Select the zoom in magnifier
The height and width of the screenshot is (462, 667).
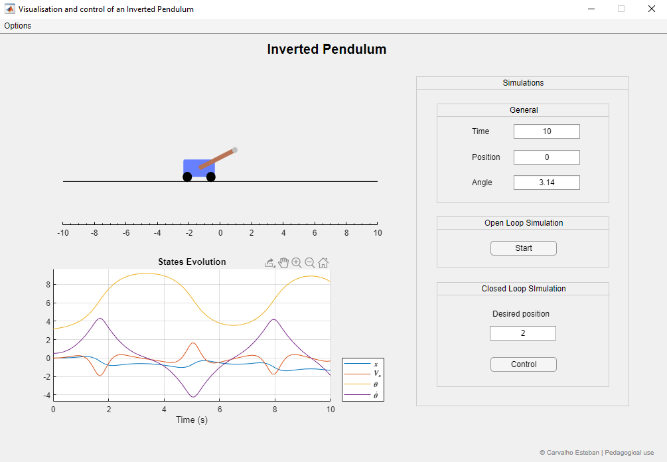(297, 263)
